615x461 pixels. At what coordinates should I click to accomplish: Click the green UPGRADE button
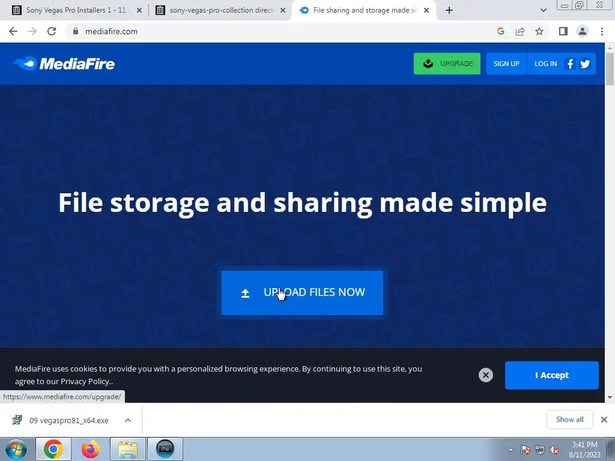tap(447, 64)
